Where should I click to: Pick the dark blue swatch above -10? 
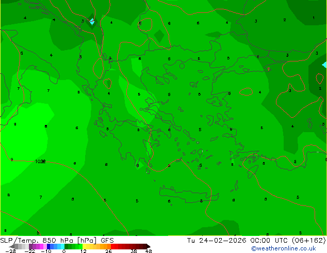click(48, 246)
